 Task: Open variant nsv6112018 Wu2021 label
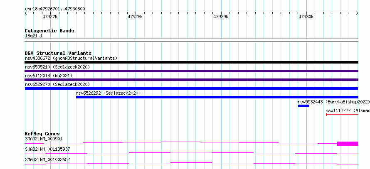(x=49, y=76)
